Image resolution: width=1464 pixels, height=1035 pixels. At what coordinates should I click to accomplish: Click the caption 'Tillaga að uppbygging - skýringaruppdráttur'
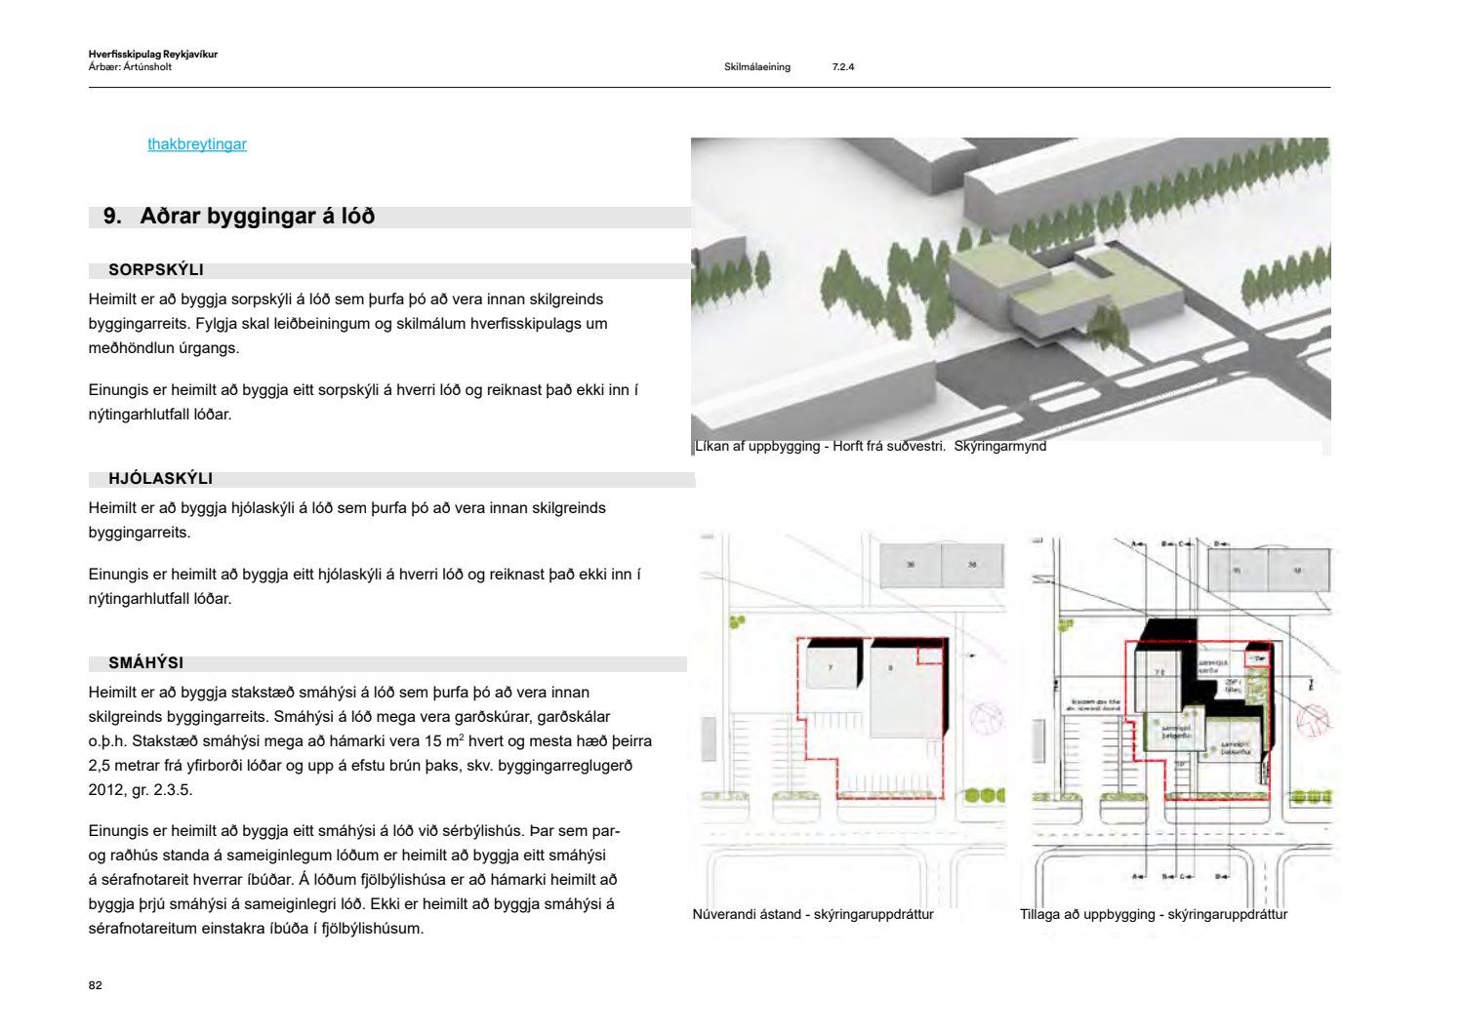coord(1154,915)
